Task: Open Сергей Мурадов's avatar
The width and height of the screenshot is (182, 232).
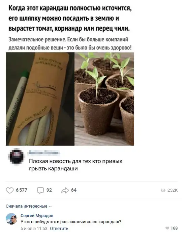Action: click(x=11, y=219)
